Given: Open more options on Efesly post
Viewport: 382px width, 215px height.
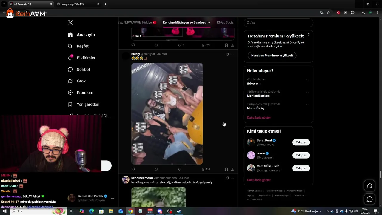Looking at the screenshot, I should 232,54.
